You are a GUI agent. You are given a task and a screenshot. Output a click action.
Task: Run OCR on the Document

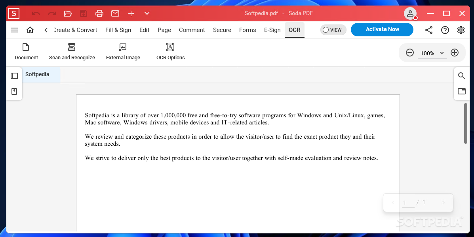click(x=26, y=52)
